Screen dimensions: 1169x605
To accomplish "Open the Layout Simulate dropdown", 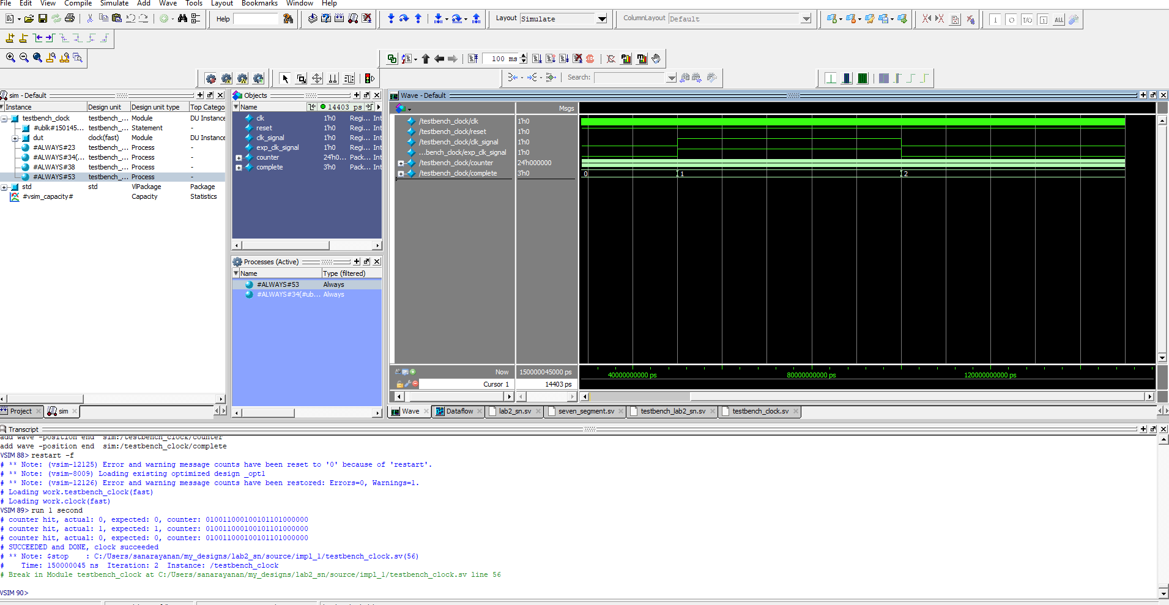I will click(602, 19).
